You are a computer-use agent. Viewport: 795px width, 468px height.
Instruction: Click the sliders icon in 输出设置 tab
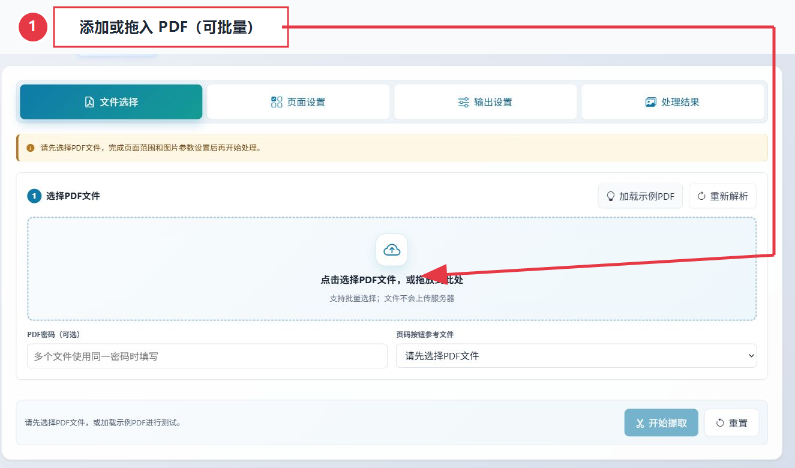(x=463, y=102)
